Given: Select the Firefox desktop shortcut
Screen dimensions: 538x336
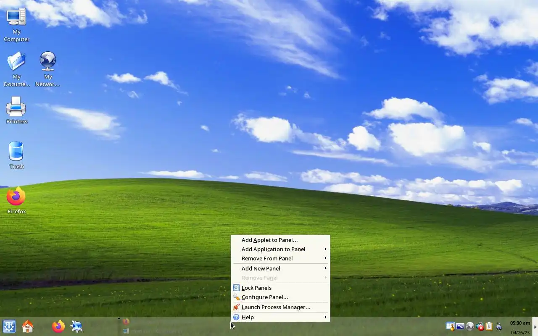Looking at the screenshot, I should click(16, 200).
